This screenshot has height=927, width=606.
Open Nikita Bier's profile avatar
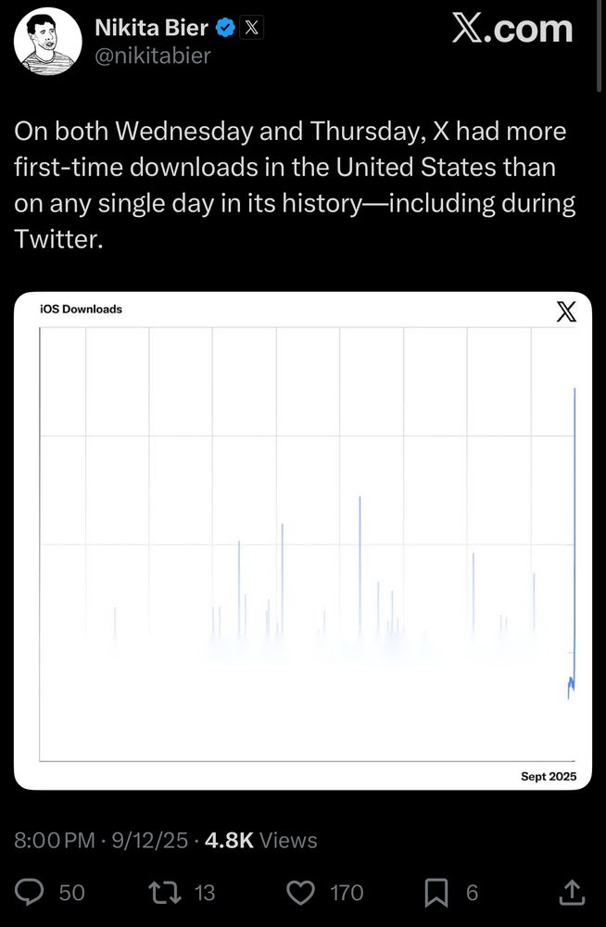pos(47,41)
